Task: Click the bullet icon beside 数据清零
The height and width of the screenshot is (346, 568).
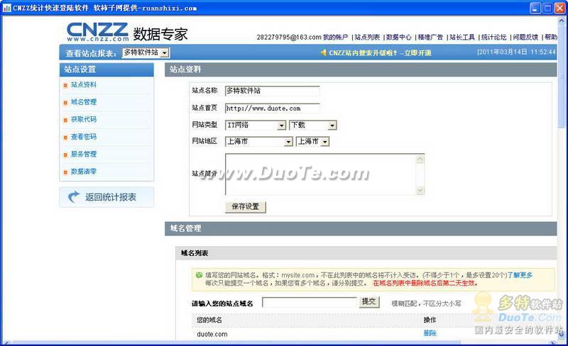Action: tap(65, 172)
